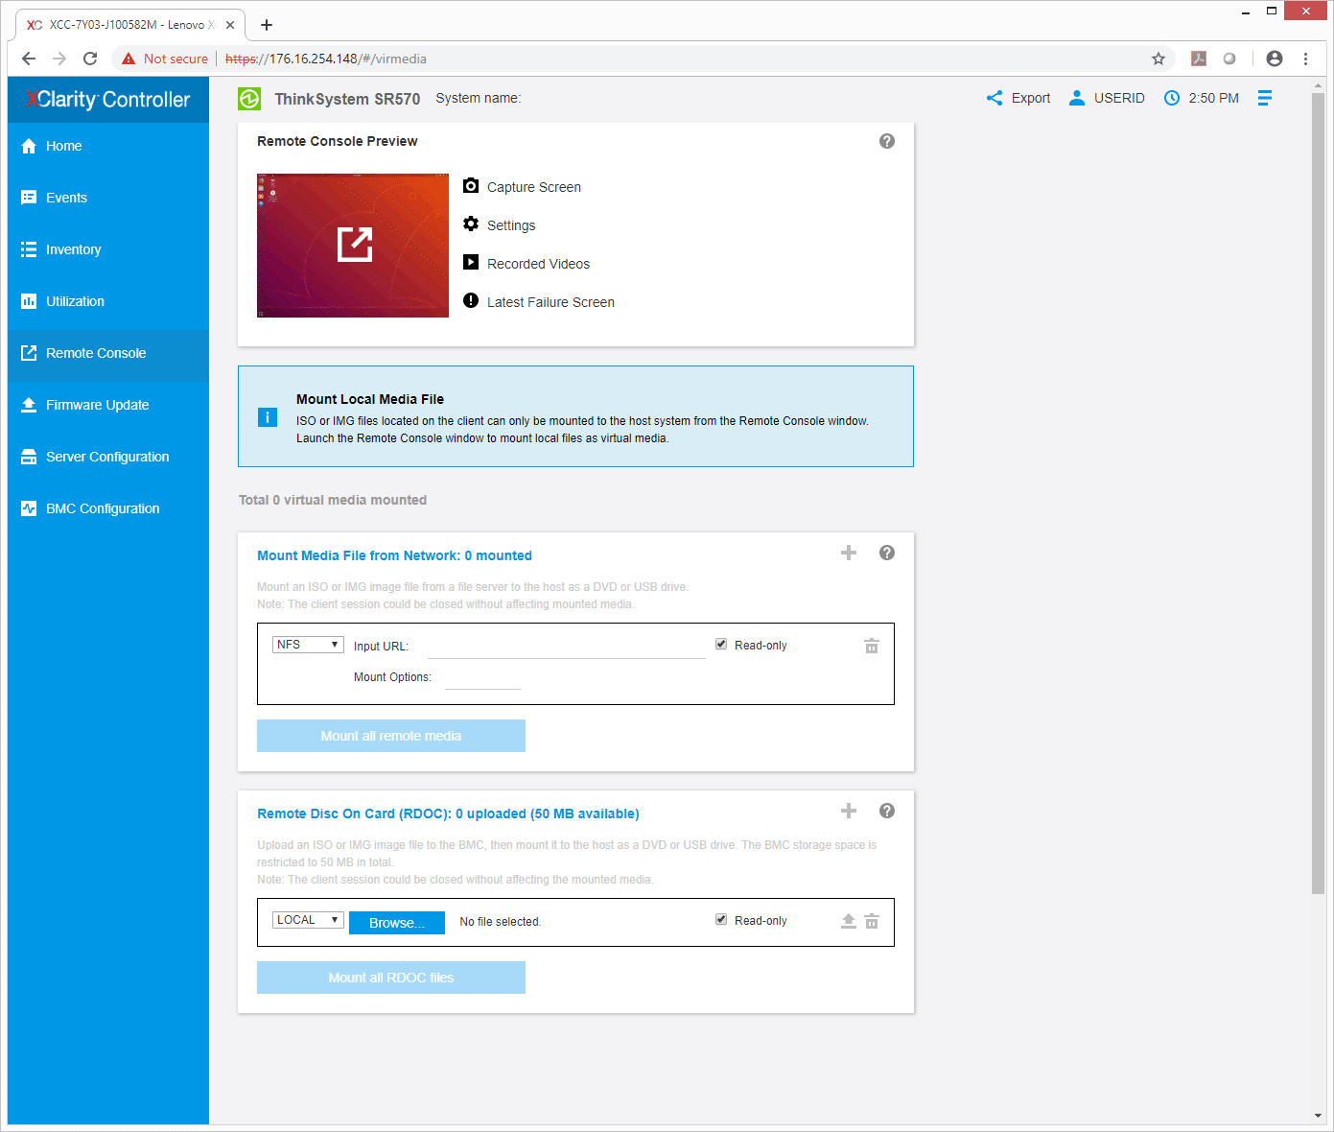Click the address bar URL
The width and height of the screenshot is (1334, 1132).
click(x=326, y=59)
